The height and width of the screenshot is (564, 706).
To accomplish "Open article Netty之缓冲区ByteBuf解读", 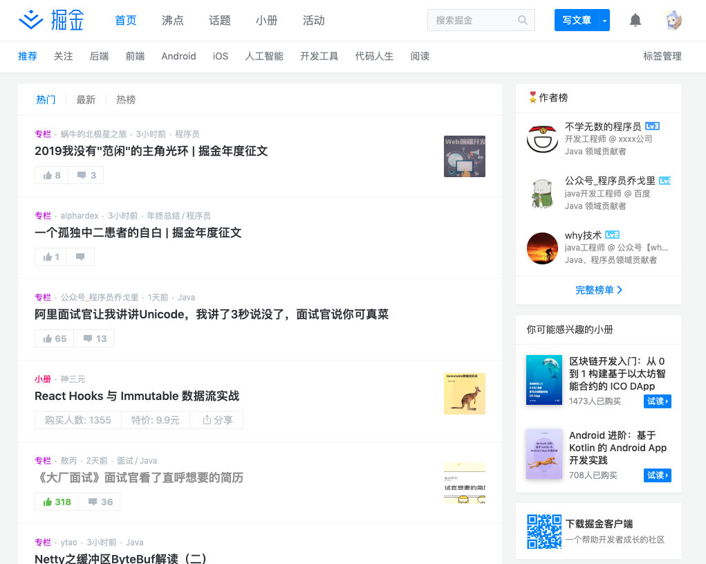I will (121, 559).
